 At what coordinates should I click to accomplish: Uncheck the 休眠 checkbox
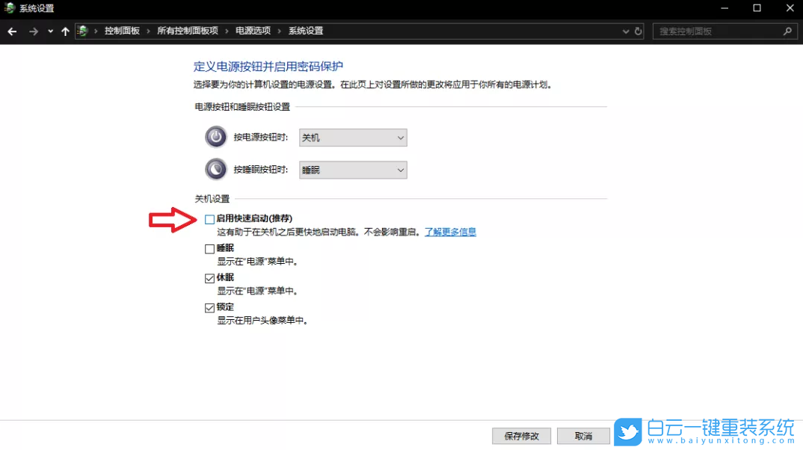click(210, 278)
